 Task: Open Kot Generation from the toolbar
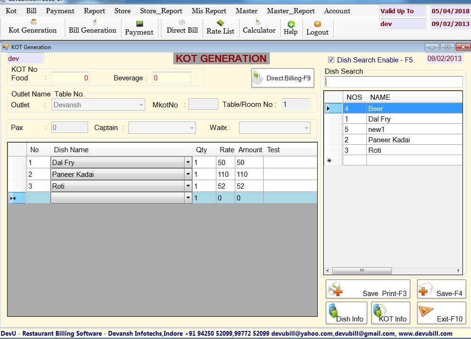click(33, 27)
